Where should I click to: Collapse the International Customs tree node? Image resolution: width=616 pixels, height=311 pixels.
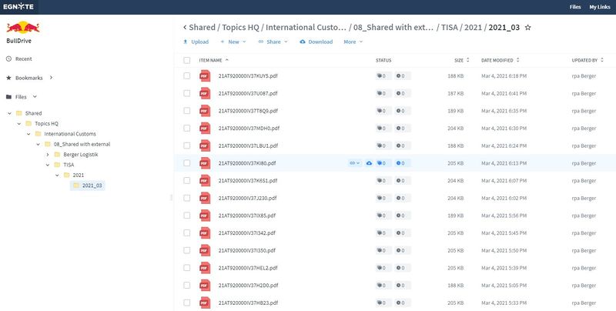pyautogui.click(x=28, y=134)
